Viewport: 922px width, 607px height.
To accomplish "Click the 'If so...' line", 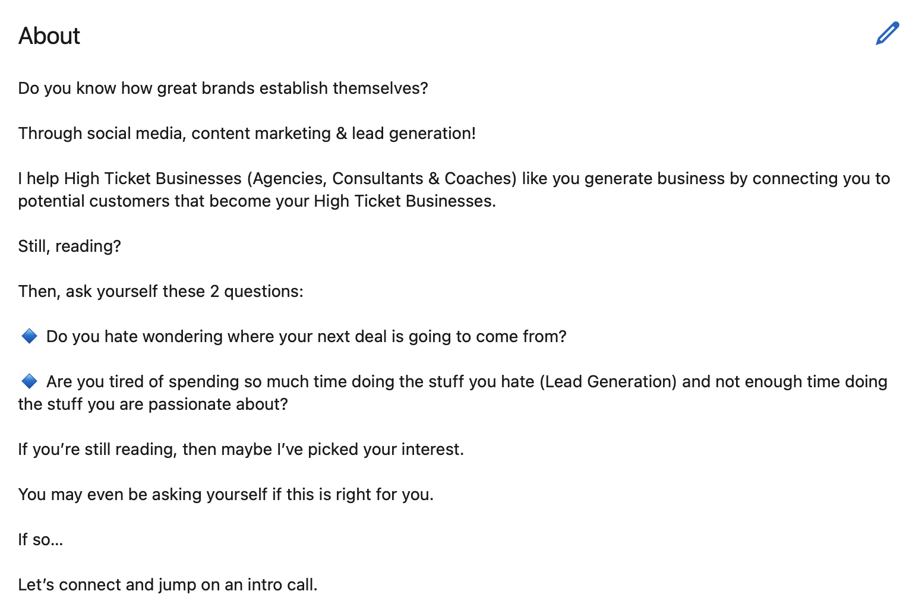I will pyautogui.click(x=40, y=539).
